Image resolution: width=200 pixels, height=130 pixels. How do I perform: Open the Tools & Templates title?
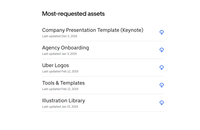point(63,83)
